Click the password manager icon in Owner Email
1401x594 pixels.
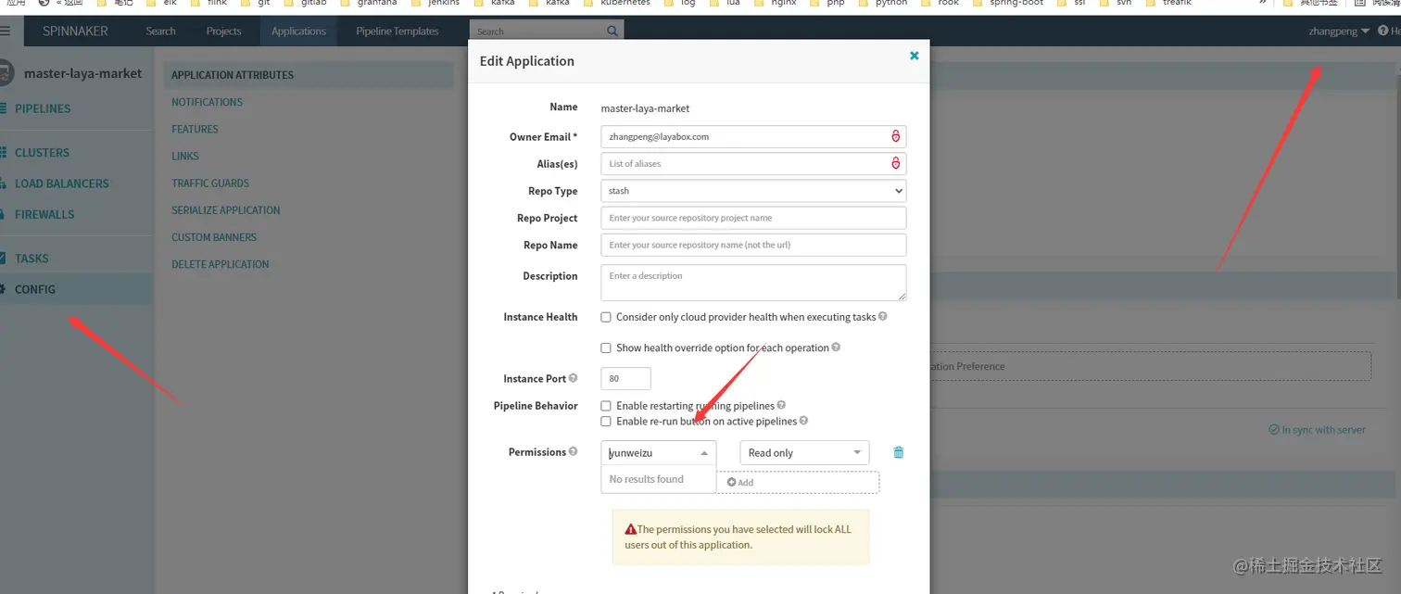[895, 136]
